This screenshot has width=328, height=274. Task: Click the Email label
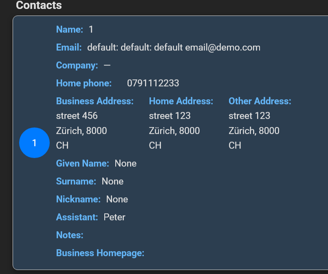[69, 48]
